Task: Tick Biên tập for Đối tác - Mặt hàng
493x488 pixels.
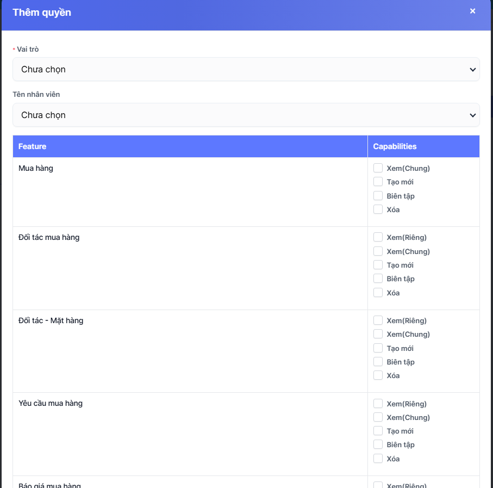Action: pyautogui.click(x=378, y=362)
